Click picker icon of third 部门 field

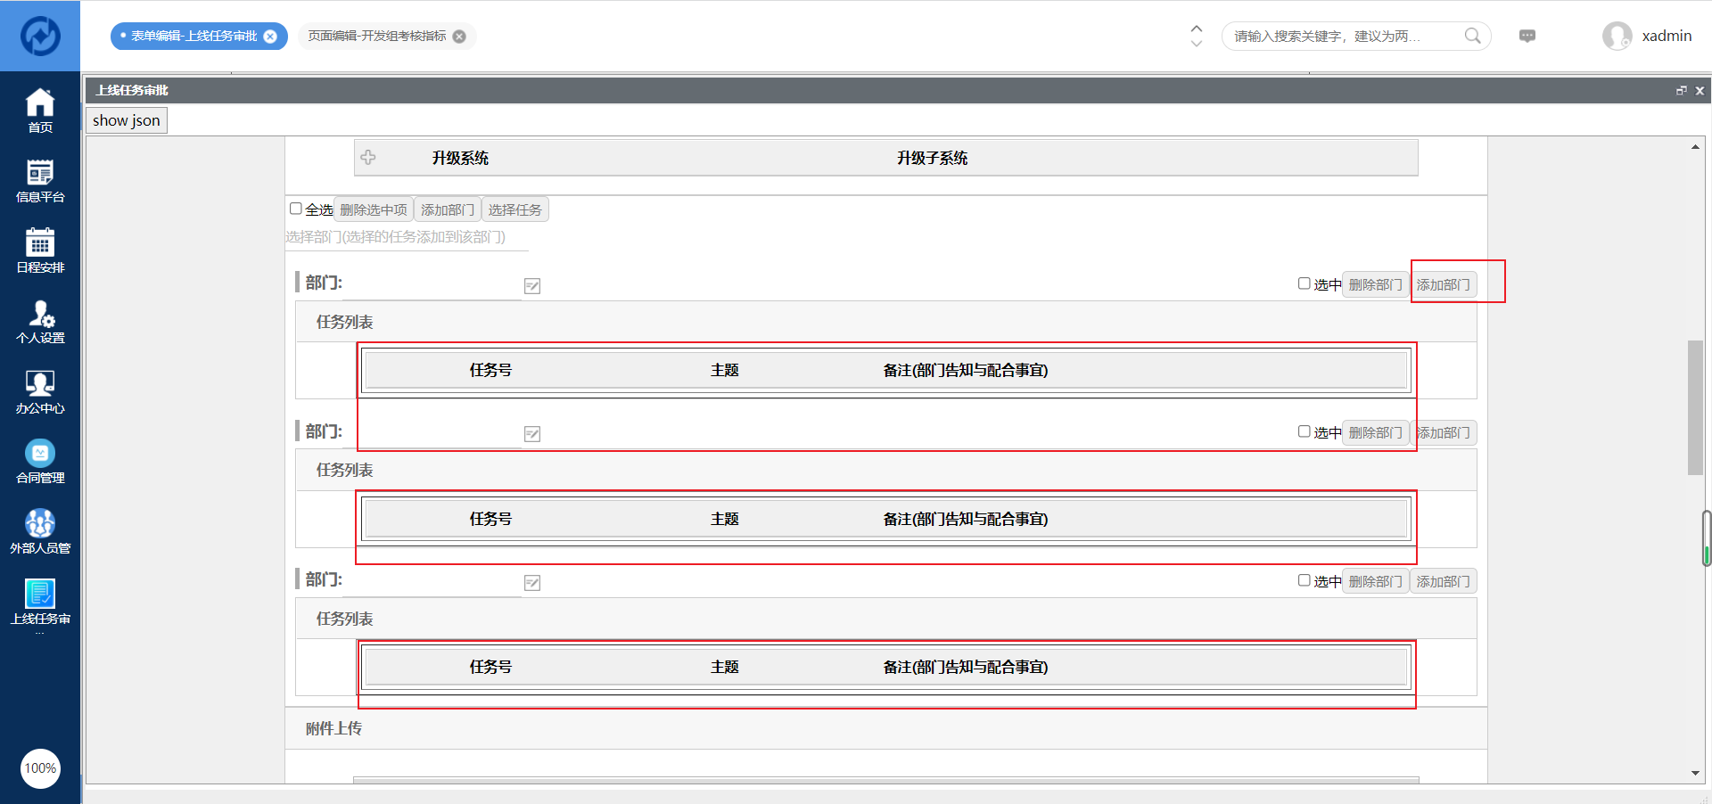(532, 583)
